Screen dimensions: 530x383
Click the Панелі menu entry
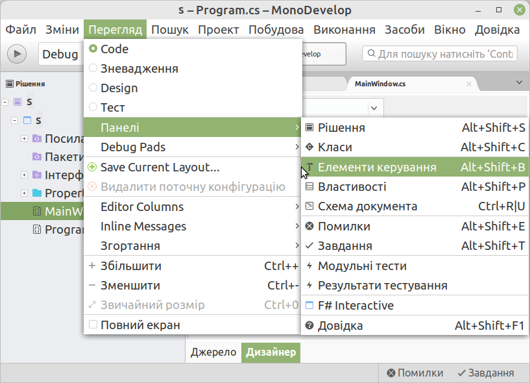(x=192, y=127)
